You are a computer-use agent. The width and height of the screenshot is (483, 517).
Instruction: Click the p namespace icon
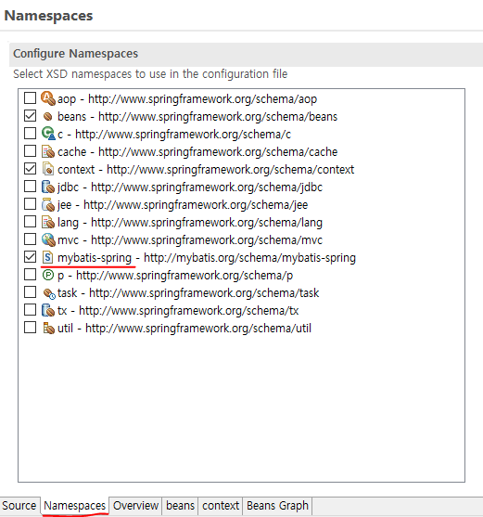click(x=48, y=275)
